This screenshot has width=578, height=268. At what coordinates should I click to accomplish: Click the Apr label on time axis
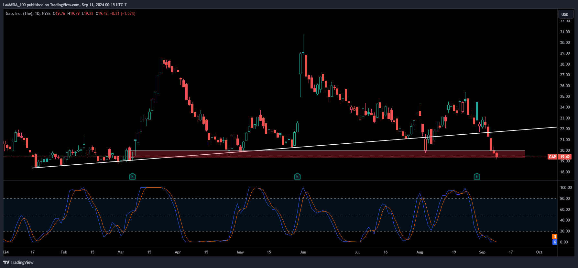coord(178,252)
